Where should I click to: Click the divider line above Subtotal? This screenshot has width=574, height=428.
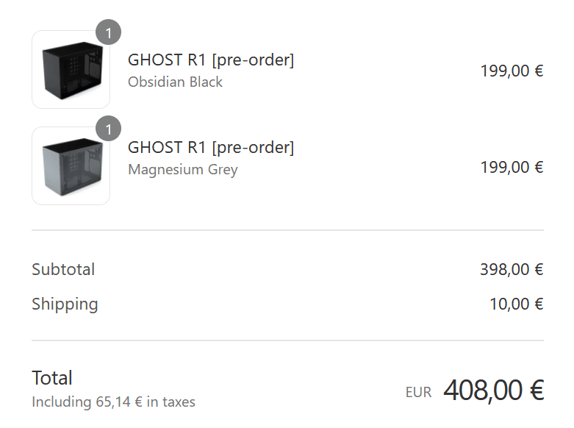[x=287, y=230]
